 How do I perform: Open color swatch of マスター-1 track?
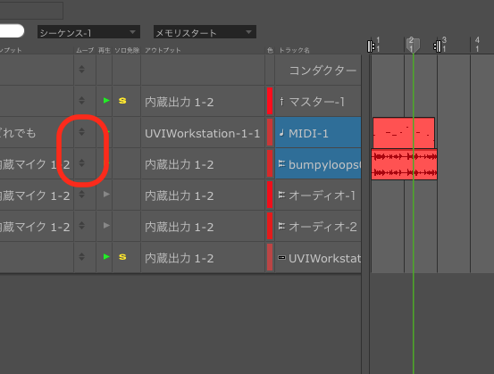click(270, 101)
